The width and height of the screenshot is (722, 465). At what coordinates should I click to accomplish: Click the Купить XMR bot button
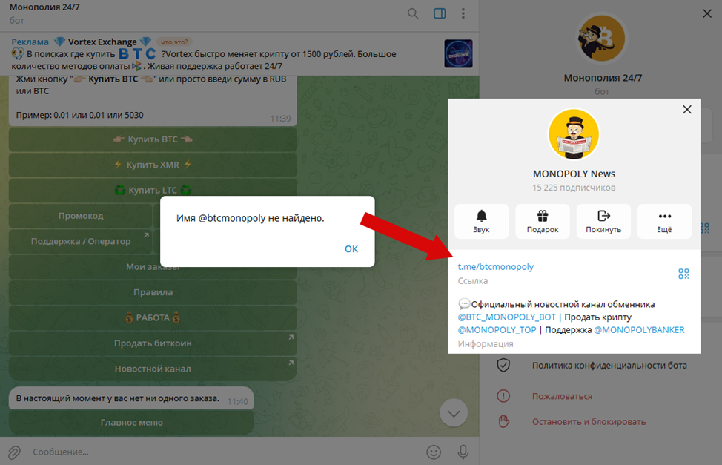click(x=153, y=165)
